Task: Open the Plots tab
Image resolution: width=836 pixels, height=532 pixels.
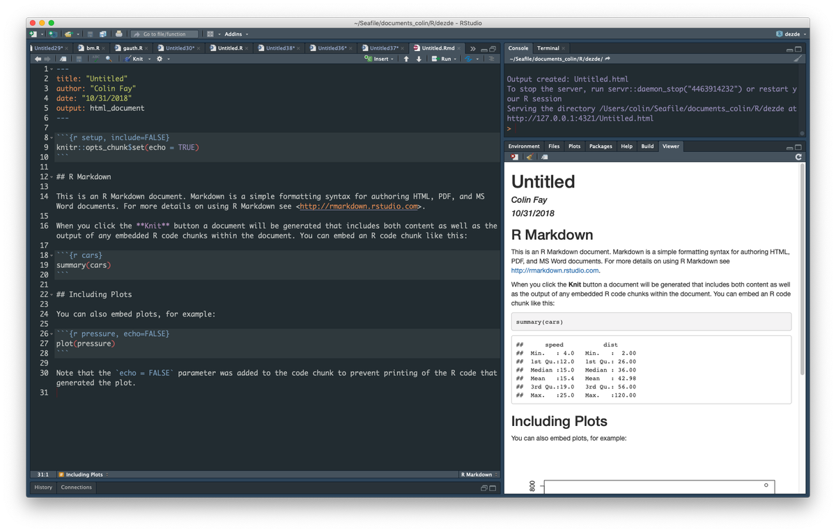Action: [x=574, y=146]
